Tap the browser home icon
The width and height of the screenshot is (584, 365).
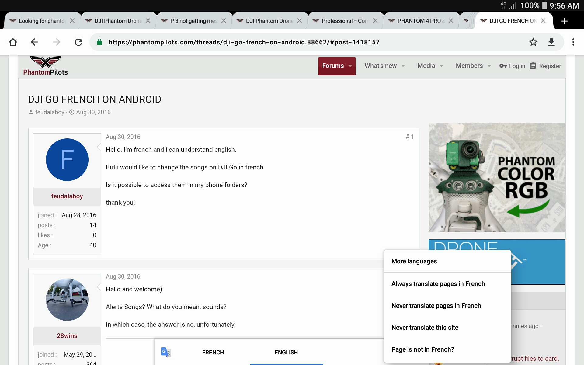13,42
